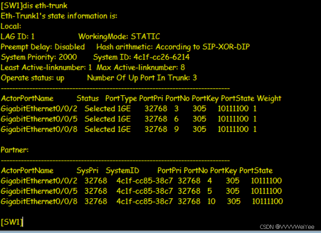Select 'System Priority: 2000' text
The height and width of the screenshot is (233, 321).
coord(39,57)
